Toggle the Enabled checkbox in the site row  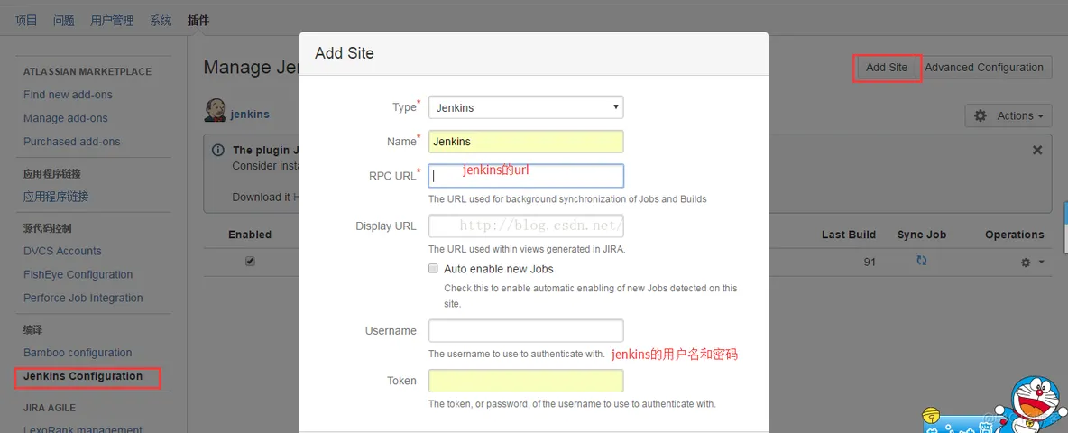(x=250, y=262)
